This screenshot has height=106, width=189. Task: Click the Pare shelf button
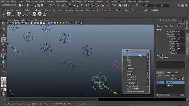pyautogui.click(x=9, y=14)
